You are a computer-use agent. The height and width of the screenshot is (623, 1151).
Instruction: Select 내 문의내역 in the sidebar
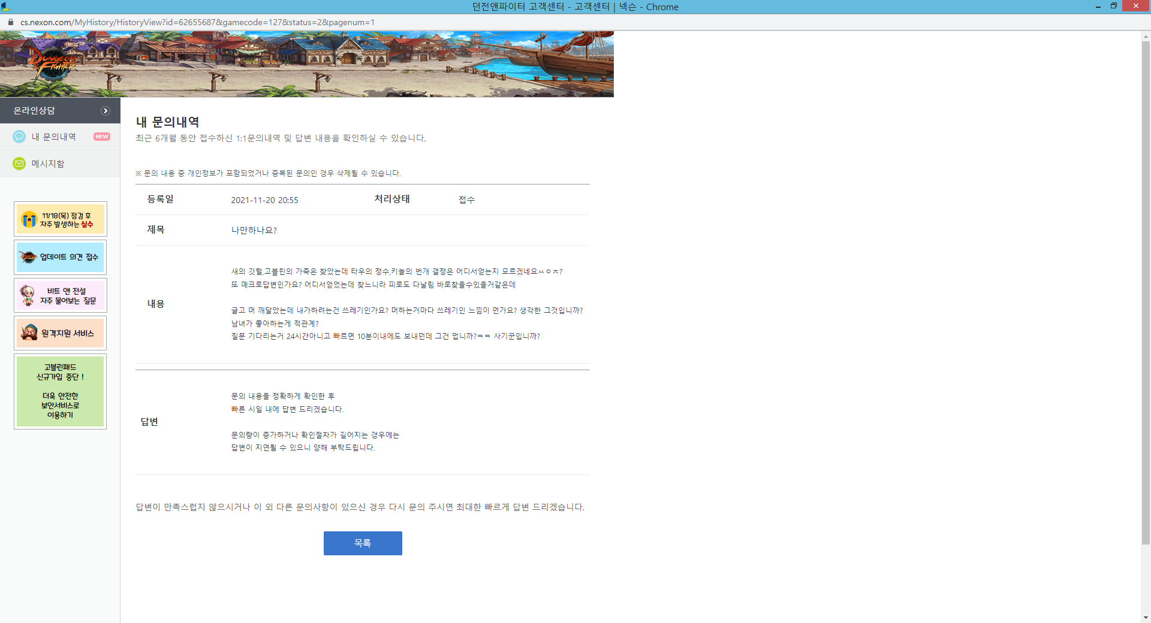click(x=53, y=137)
